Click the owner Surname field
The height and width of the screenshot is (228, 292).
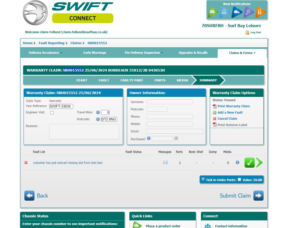tap(170, 102)
